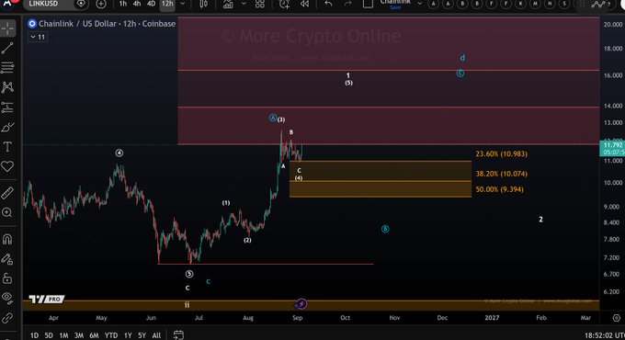Open chart settings gear on time axis
The width and height of the screenshot is (625, 340).
tap(616, 318)
